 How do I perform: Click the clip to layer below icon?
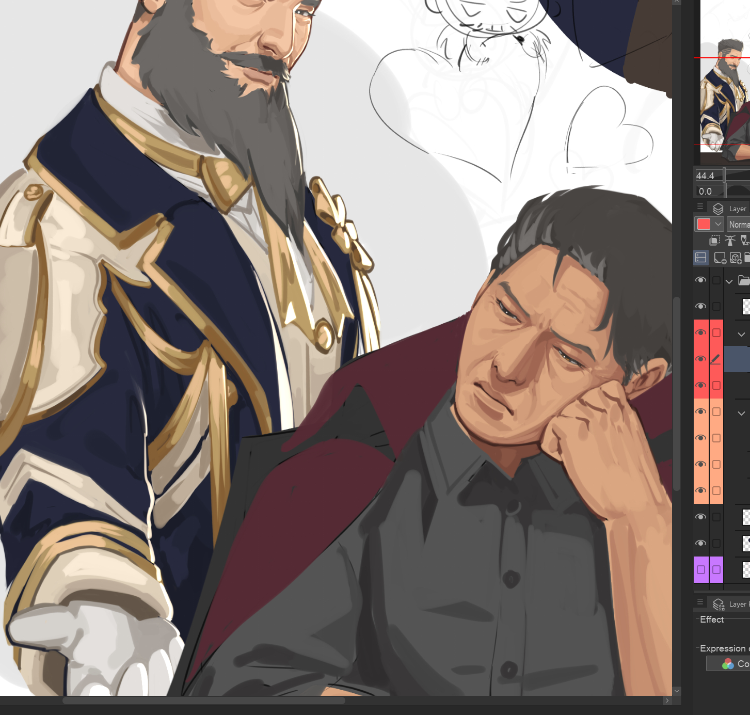tap(715, 240)
